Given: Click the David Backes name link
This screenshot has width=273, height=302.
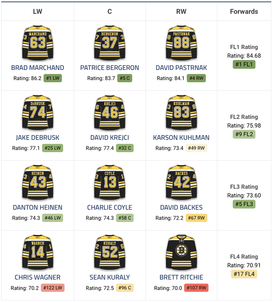Looking at the screenshot, I should (x=181, y=207).
